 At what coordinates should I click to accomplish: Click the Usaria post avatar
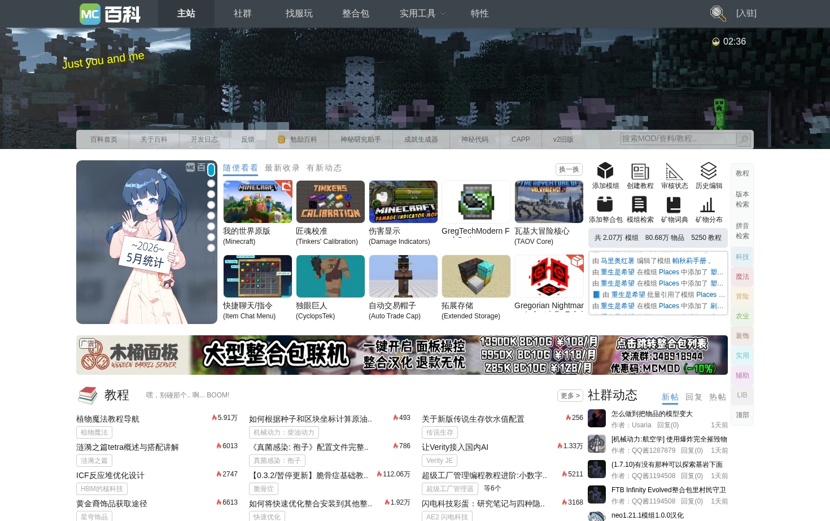coord(597,418)
